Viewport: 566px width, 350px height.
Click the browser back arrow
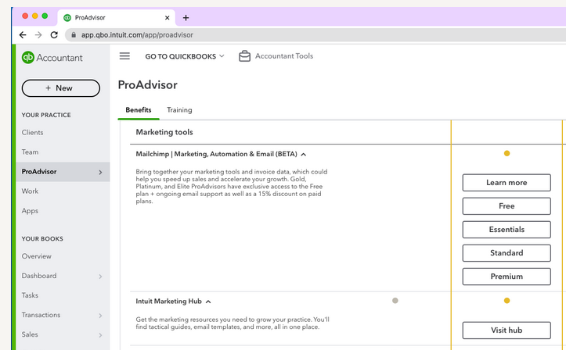(22, 35)
